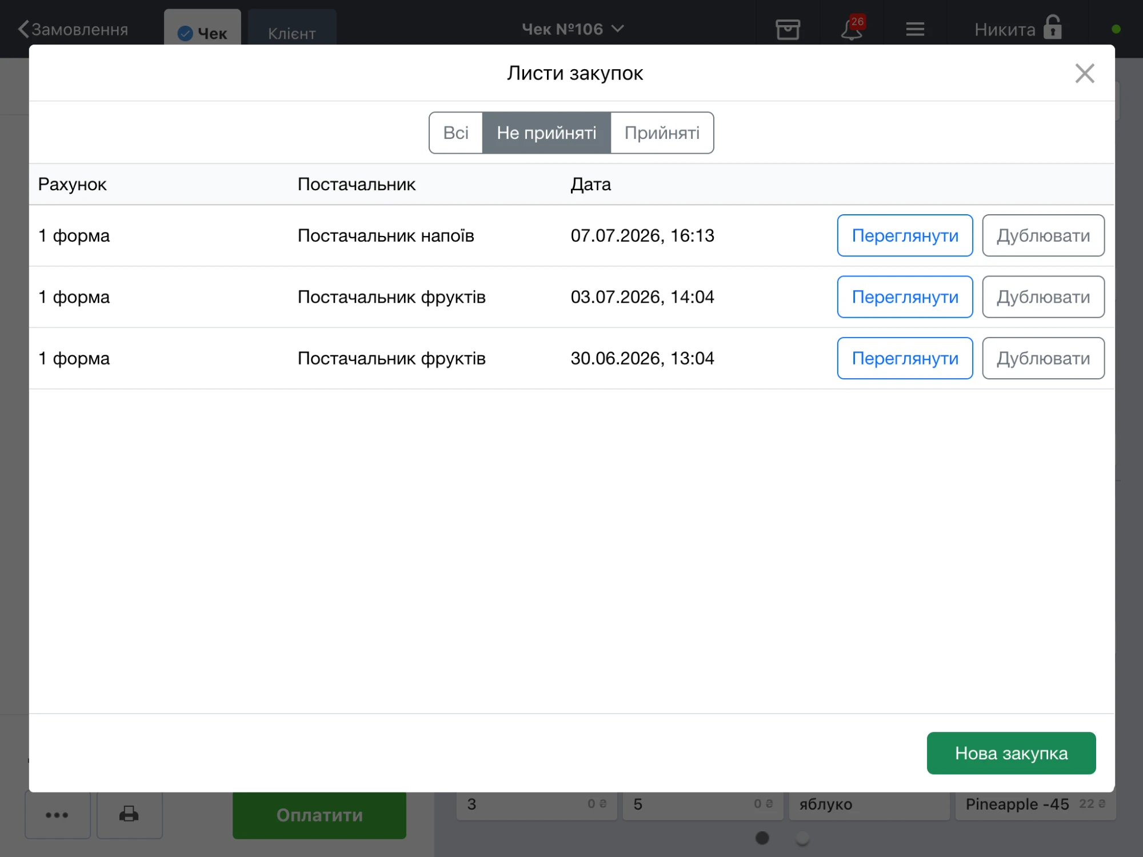Go to the second page dot indicator
Screen dimensions: 1143x857
click(x=802, y=838)
